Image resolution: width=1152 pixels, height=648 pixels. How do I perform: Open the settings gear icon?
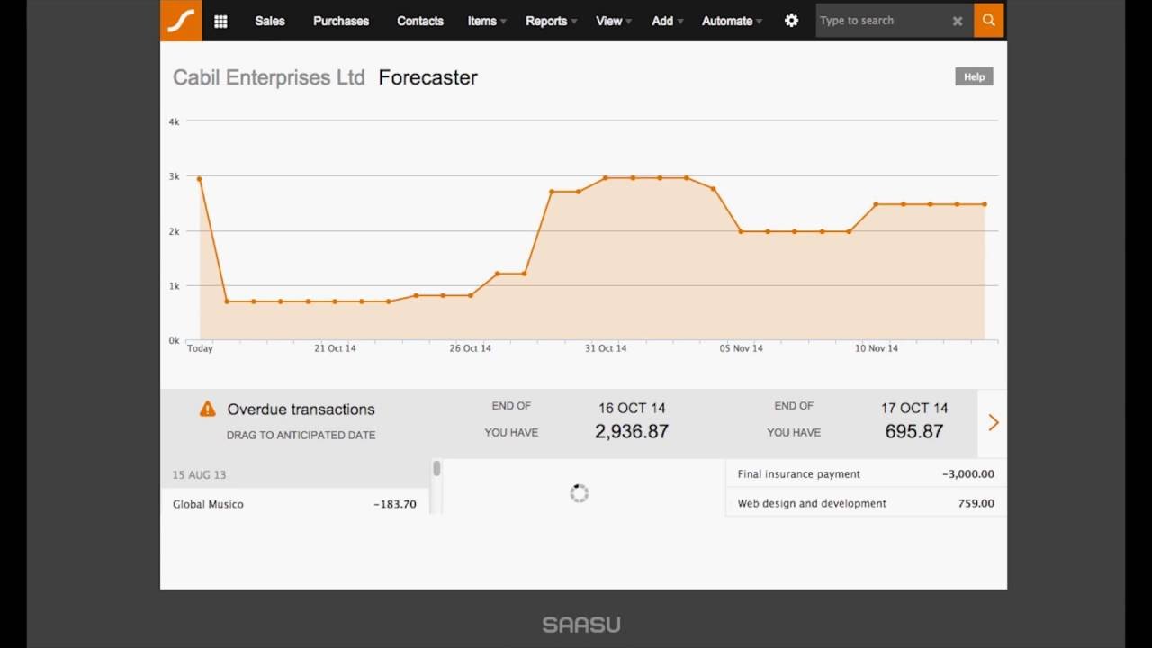(791, 21)
